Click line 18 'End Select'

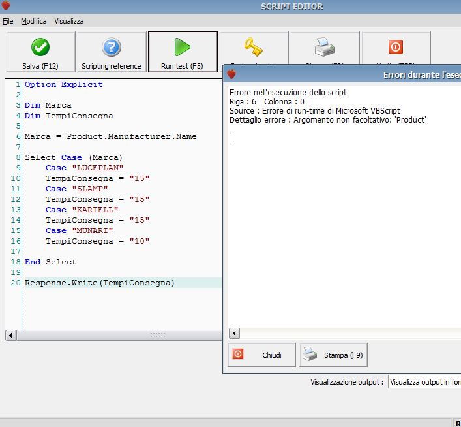[51, 262]
